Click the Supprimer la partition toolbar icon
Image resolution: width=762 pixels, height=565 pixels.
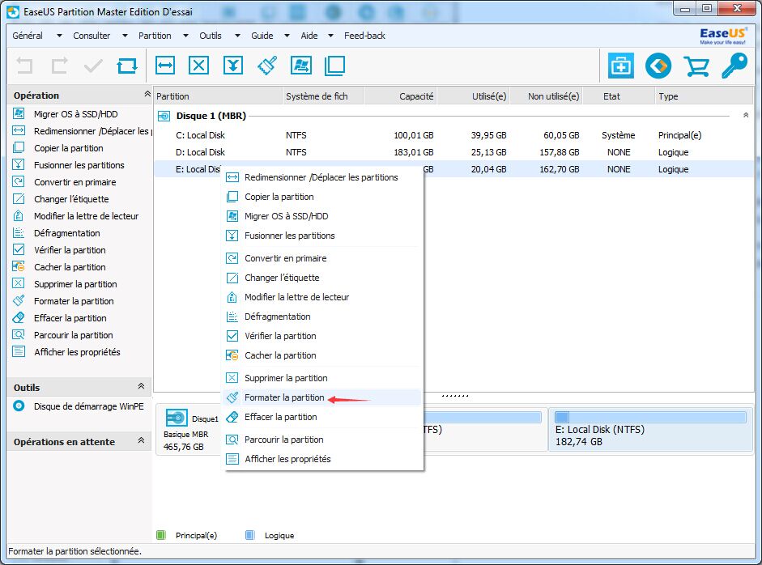[x=199, y=66]
